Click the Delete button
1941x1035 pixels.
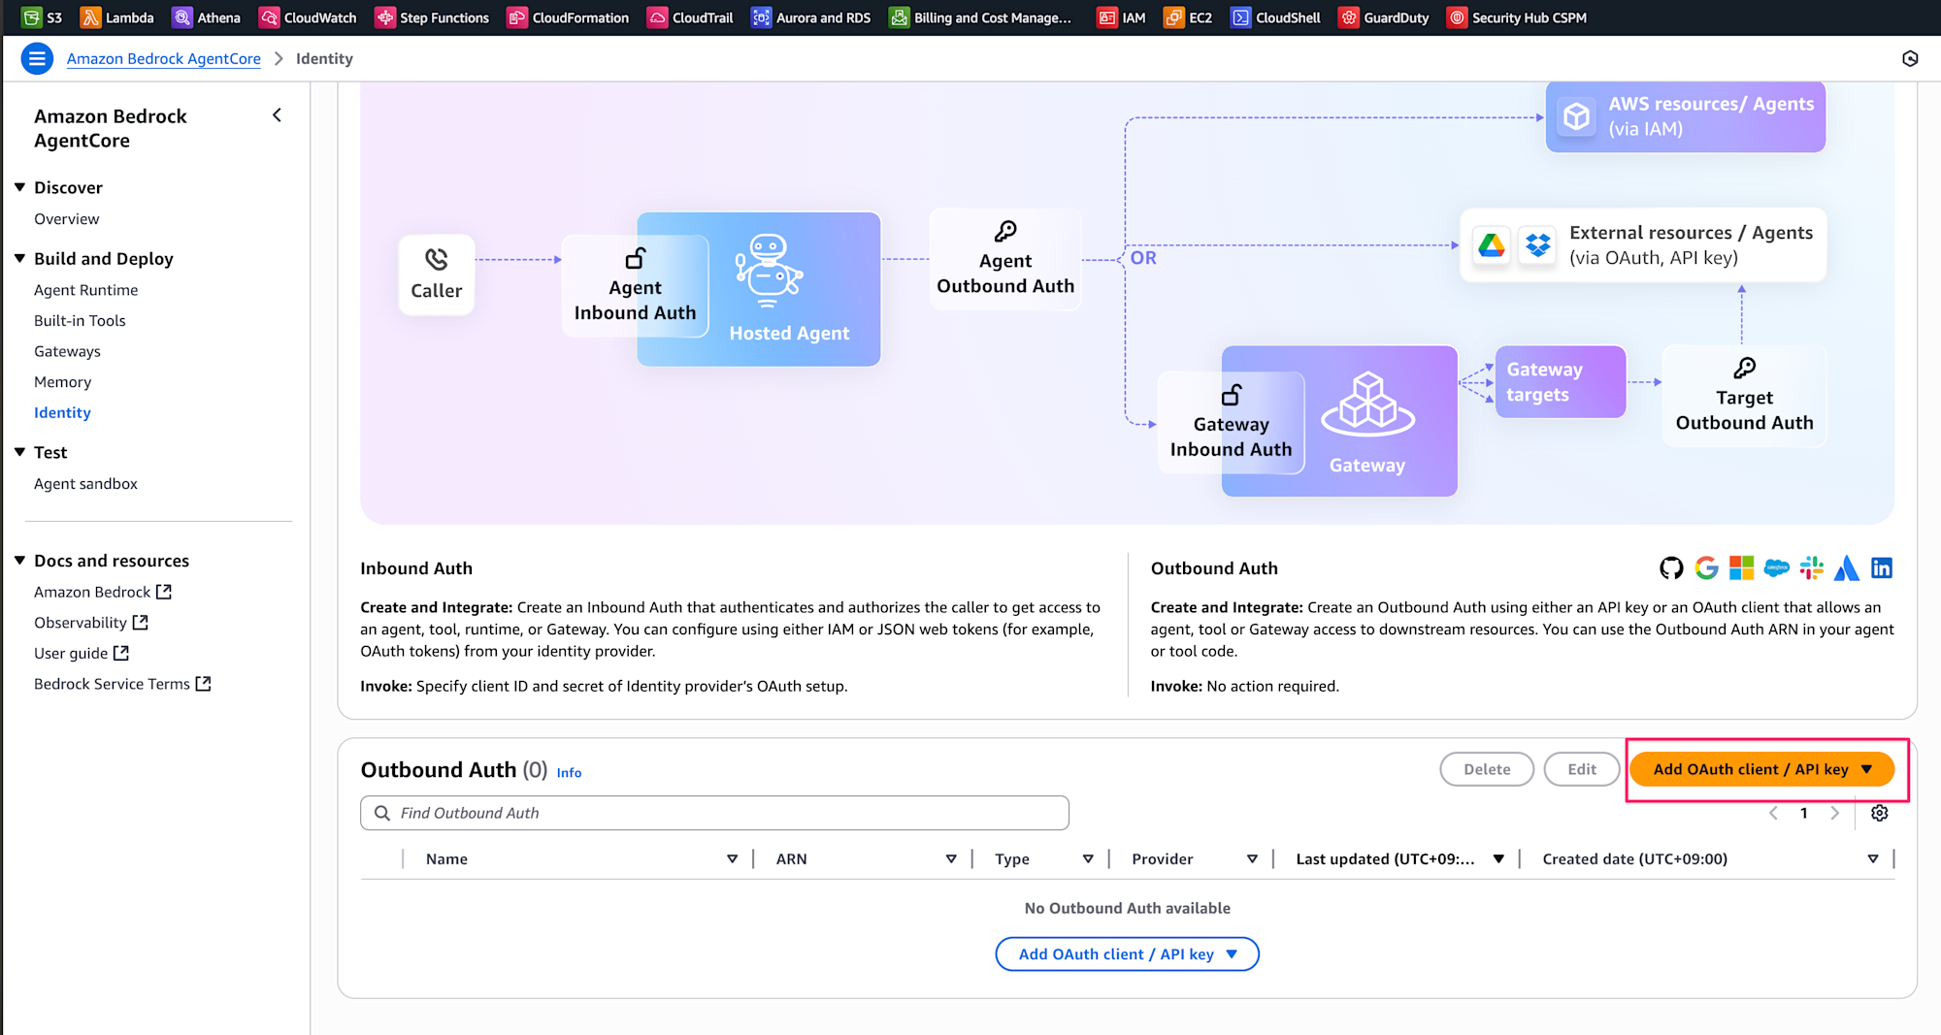[x=1487, y=769]
